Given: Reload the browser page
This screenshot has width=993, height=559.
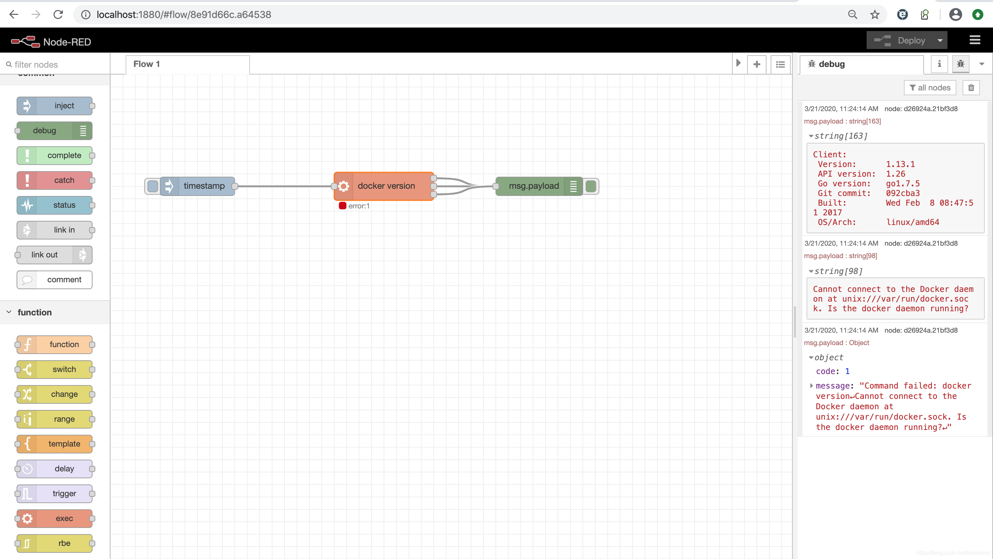Looking at the screenshot, I should (58, 14).
